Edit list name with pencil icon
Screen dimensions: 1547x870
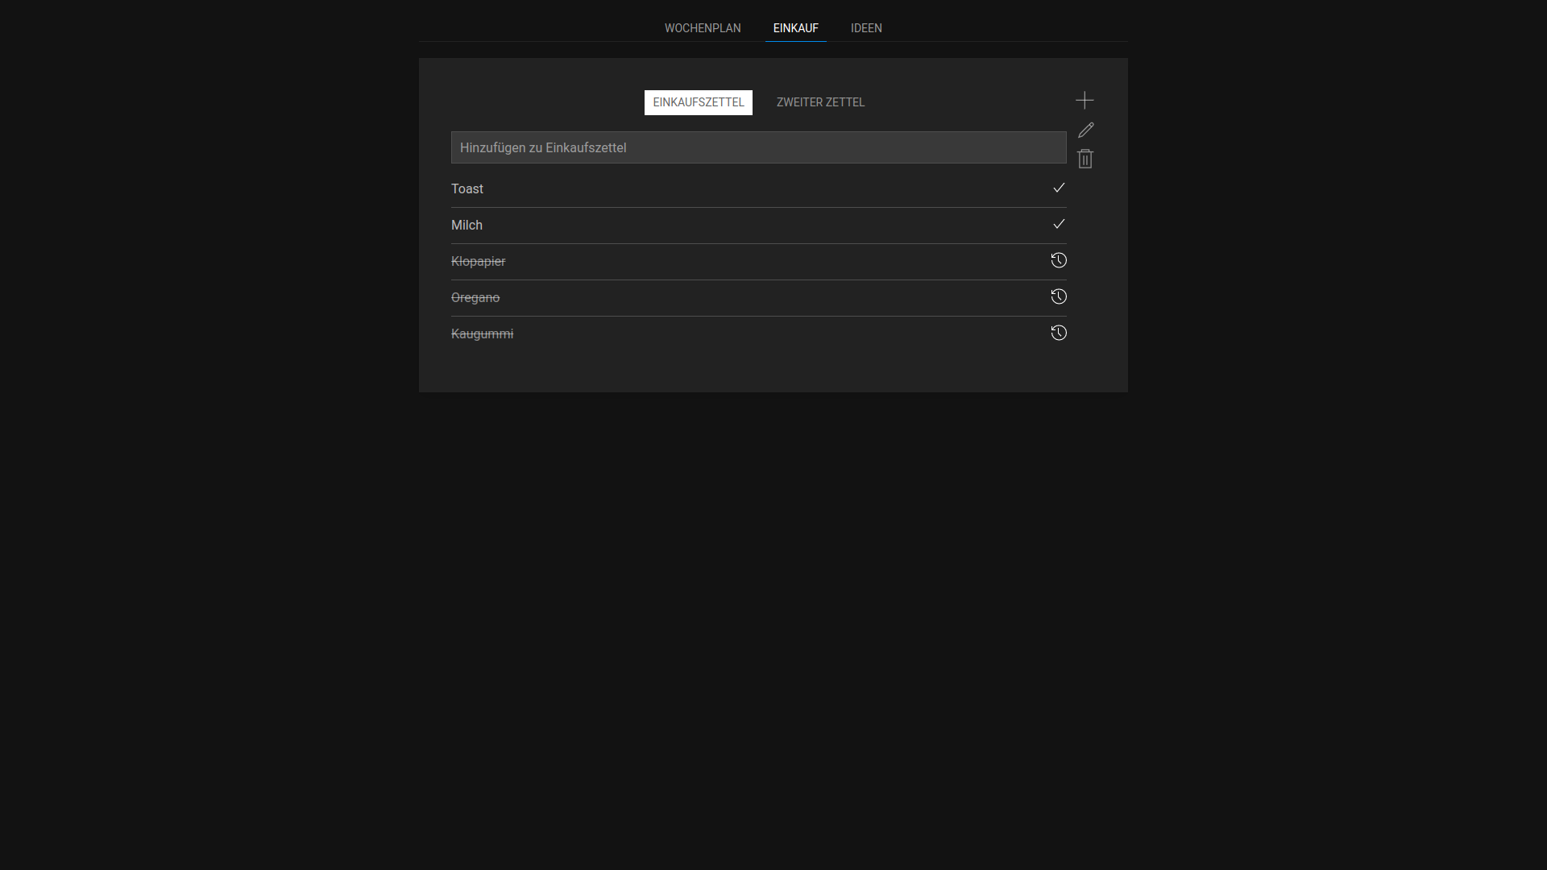(1085, 130)
